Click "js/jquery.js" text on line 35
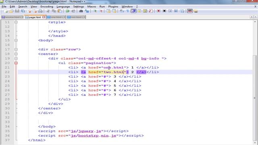258x145 pixels. point(86,131)
